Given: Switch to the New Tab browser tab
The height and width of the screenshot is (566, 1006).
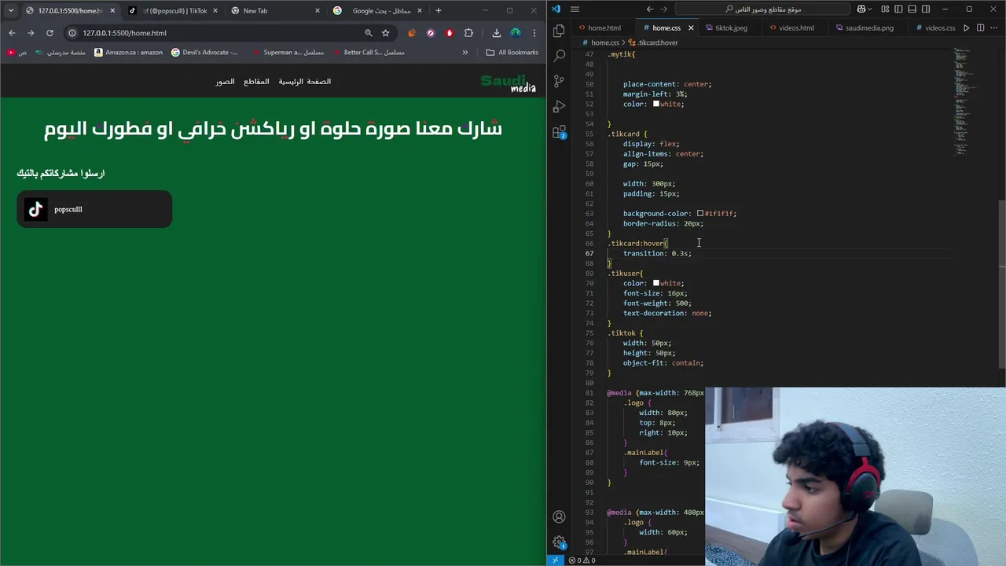Looking at the screenshot, I should (276, 10).
